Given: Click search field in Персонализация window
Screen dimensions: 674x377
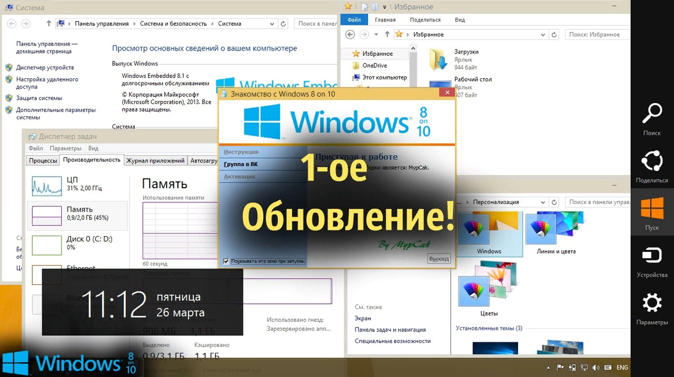Looking at the screenshot, I should (x=597, y=202).
